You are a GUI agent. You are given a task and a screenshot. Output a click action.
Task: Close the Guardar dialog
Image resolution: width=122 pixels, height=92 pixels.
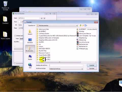click(96, 22)
